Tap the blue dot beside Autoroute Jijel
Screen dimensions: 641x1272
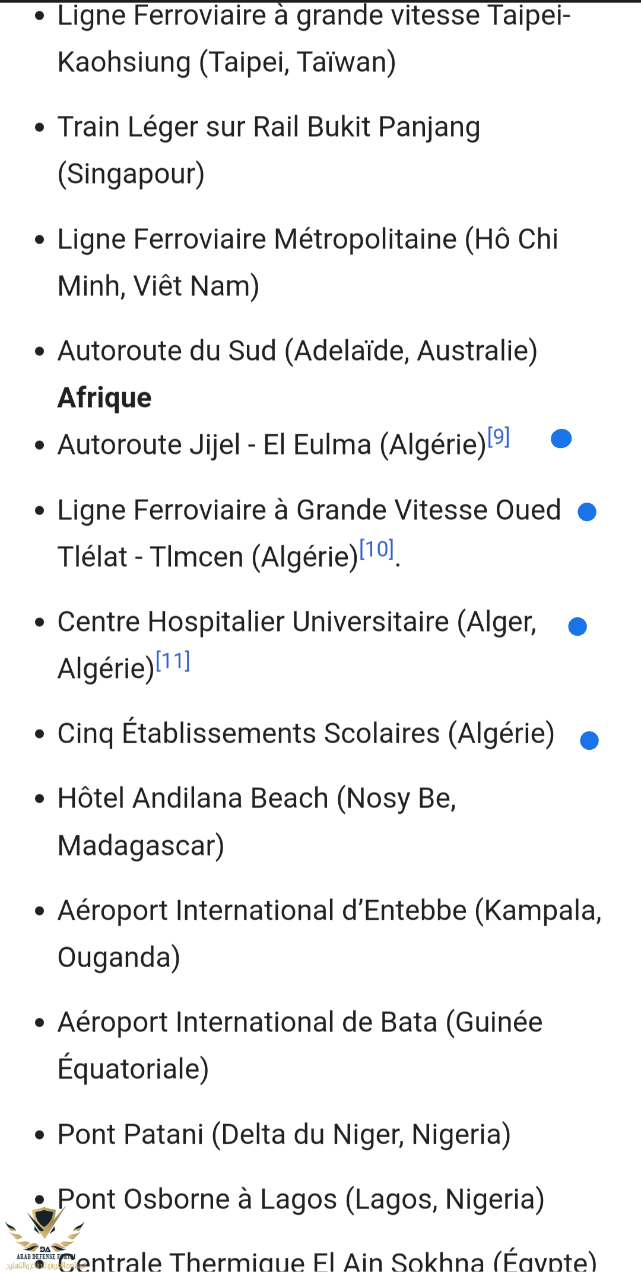tap(561, 439)
